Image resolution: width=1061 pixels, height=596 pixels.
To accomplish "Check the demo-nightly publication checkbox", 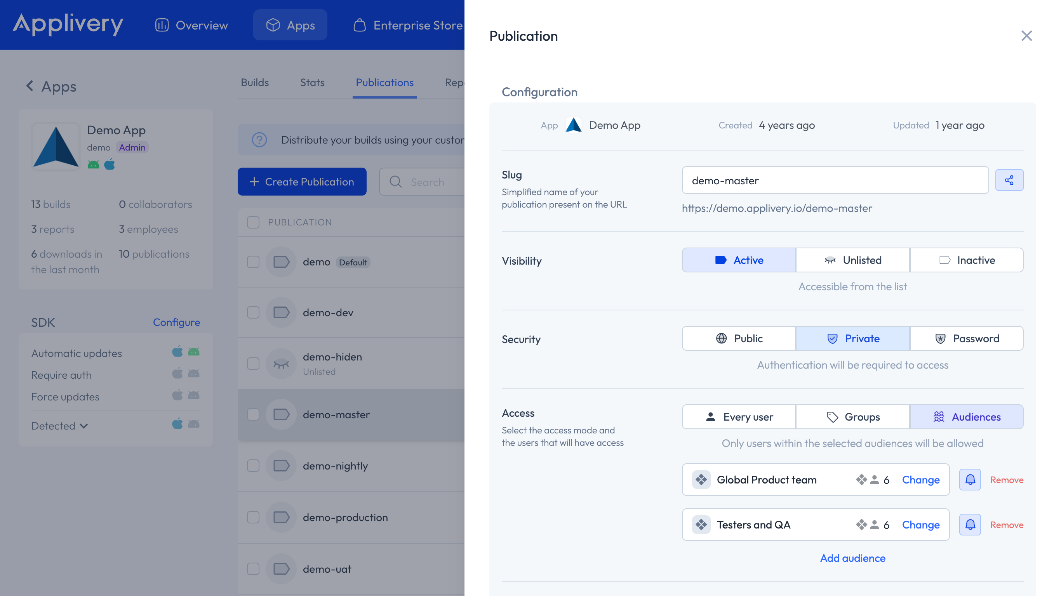I will (x=253, y=466).
